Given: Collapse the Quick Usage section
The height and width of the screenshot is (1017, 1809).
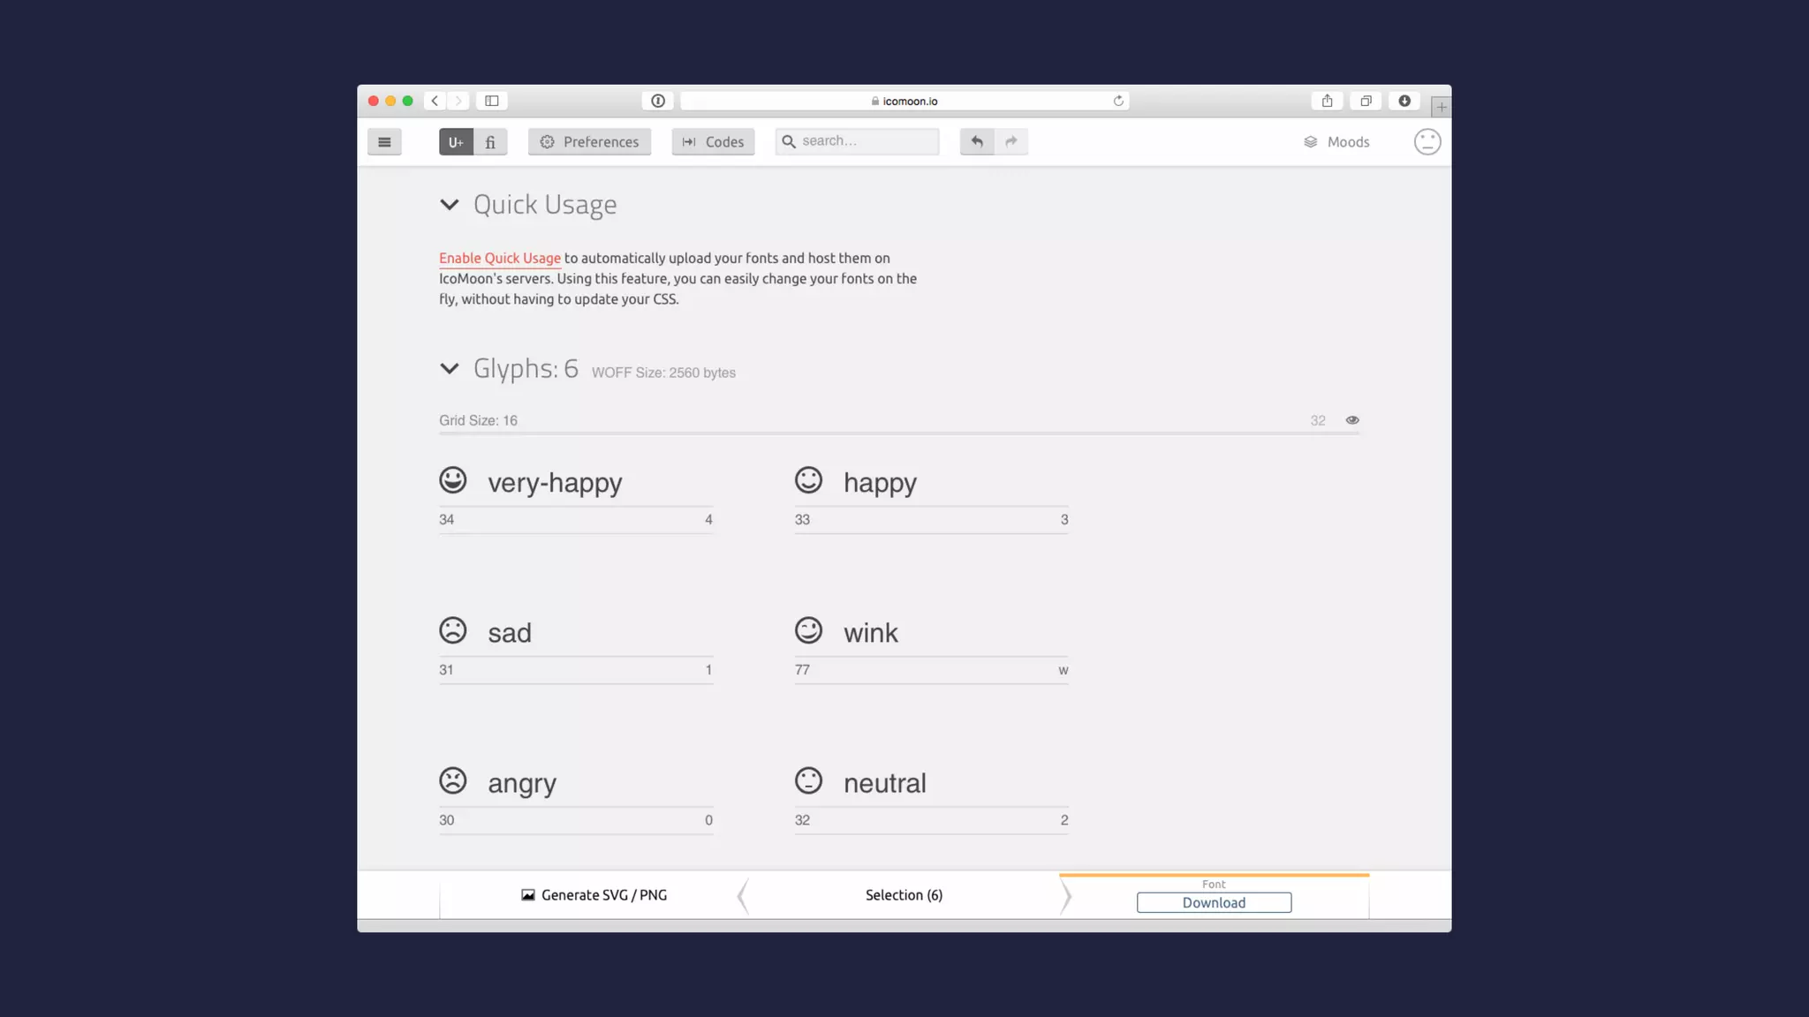Looking at the screenshot, I should click(450, 205).
